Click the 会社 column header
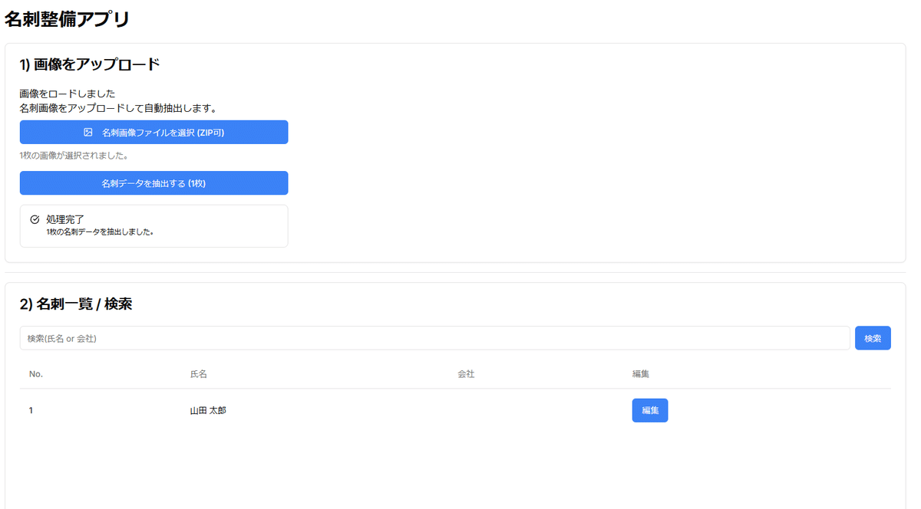 (466, 374)
